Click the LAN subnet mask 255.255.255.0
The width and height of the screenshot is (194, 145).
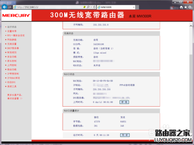[101, 25]
